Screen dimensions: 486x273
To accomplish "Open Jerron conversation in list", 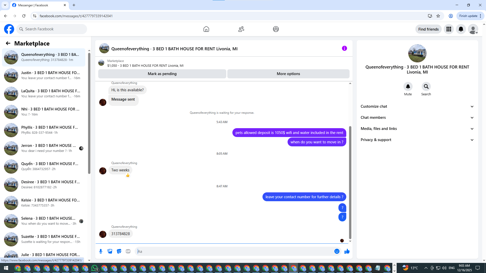I will point(44,148).
